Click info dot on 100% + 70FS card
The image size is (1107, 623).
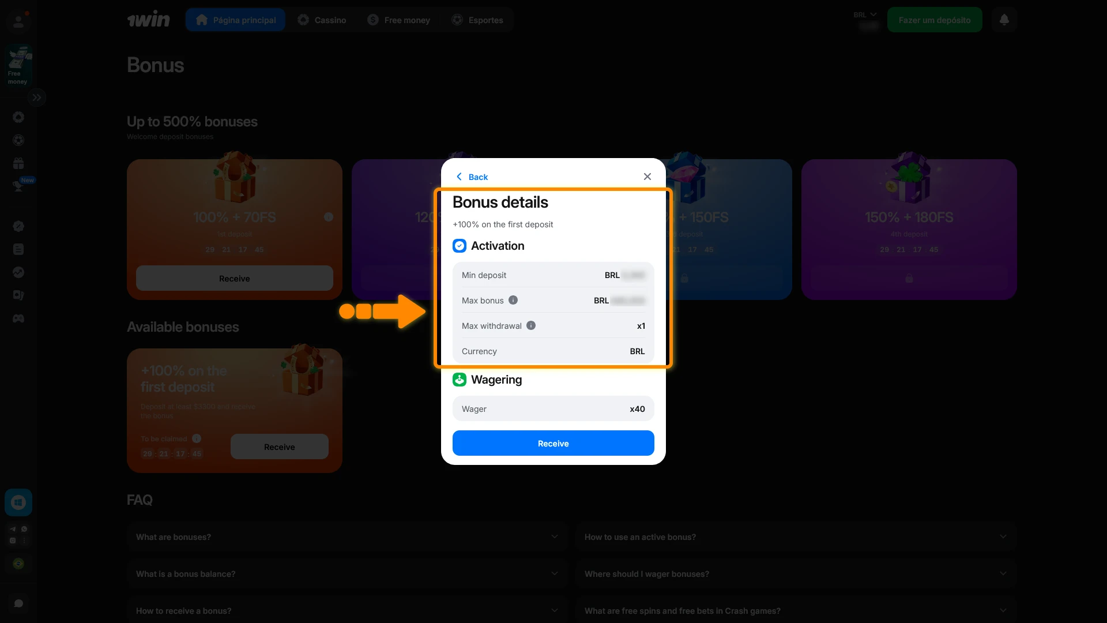coord(329,217)
